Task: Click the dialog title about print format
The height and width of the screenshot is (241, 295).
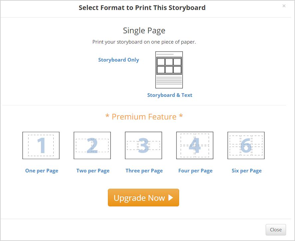Action: [142, 8]
